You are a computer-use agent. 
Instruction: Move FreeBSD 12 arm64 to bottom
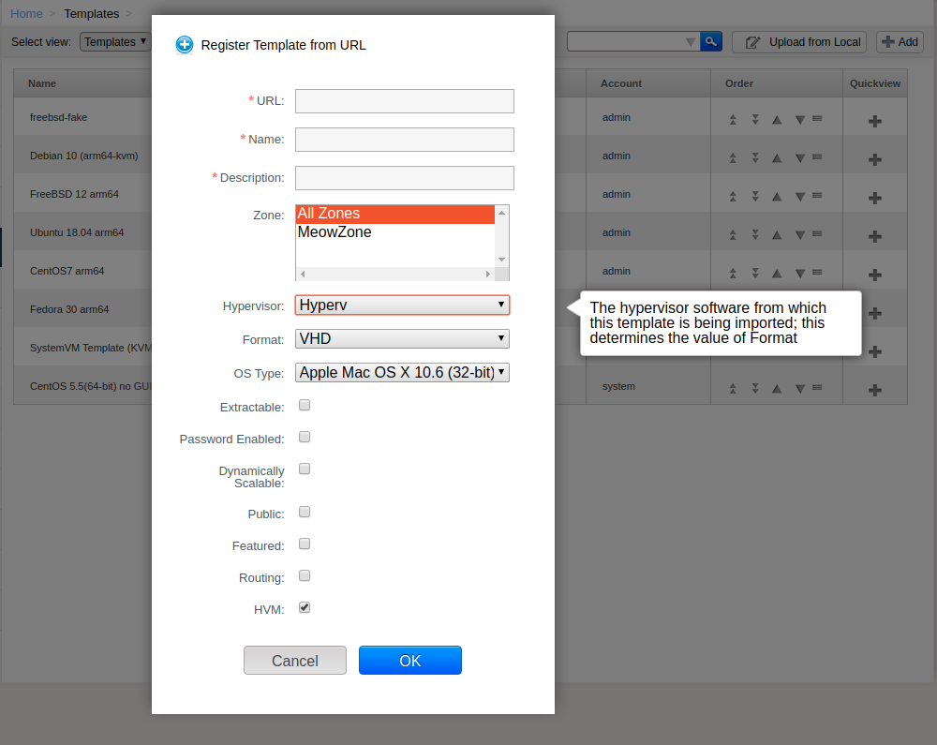tap(755, 196)
